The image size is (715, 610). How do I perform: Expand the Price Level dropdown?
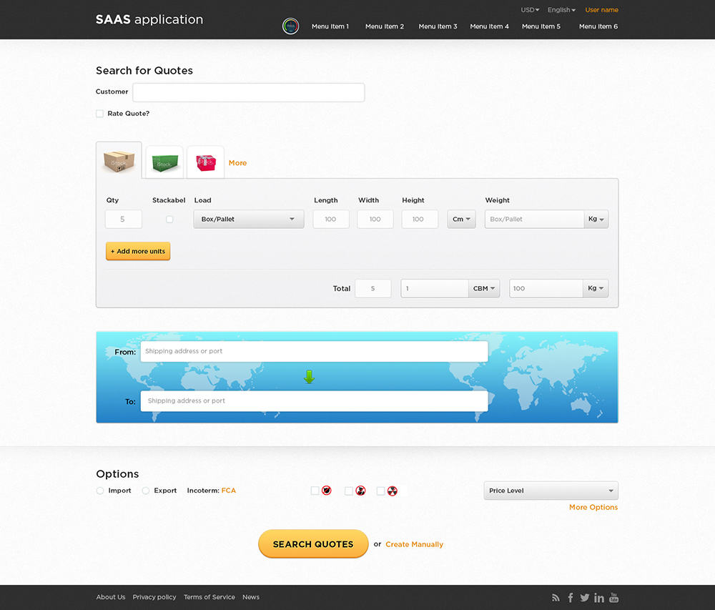point(551,491)
